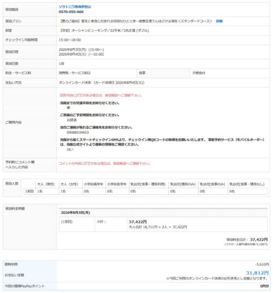The width and height of the screenshot is (273, 293).
Task: Click the blue payment amount 31,812円
Action: pyautogui.click(x=257, y=273)
